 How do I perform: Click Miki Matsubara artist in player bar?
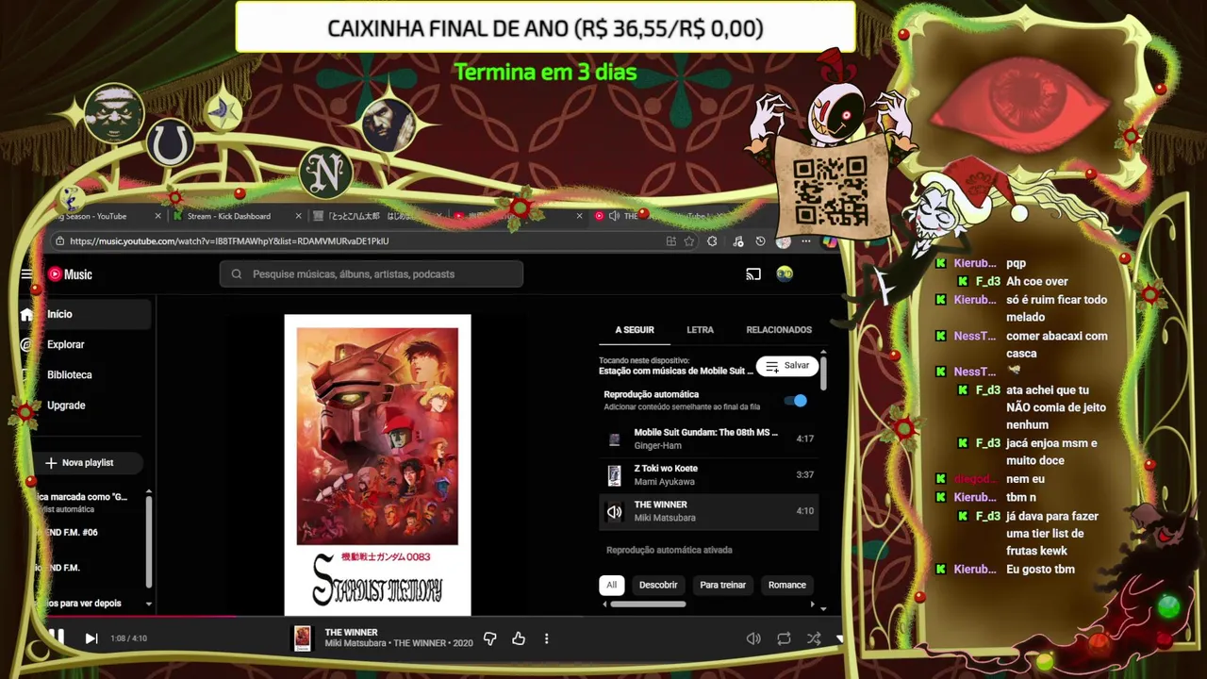coord(355,643)
